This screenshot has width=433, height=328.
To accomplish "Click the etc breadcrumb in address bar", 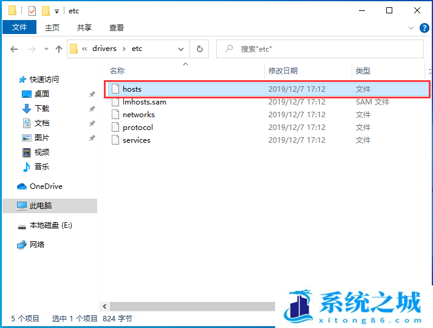I will [x=137, y=49].
